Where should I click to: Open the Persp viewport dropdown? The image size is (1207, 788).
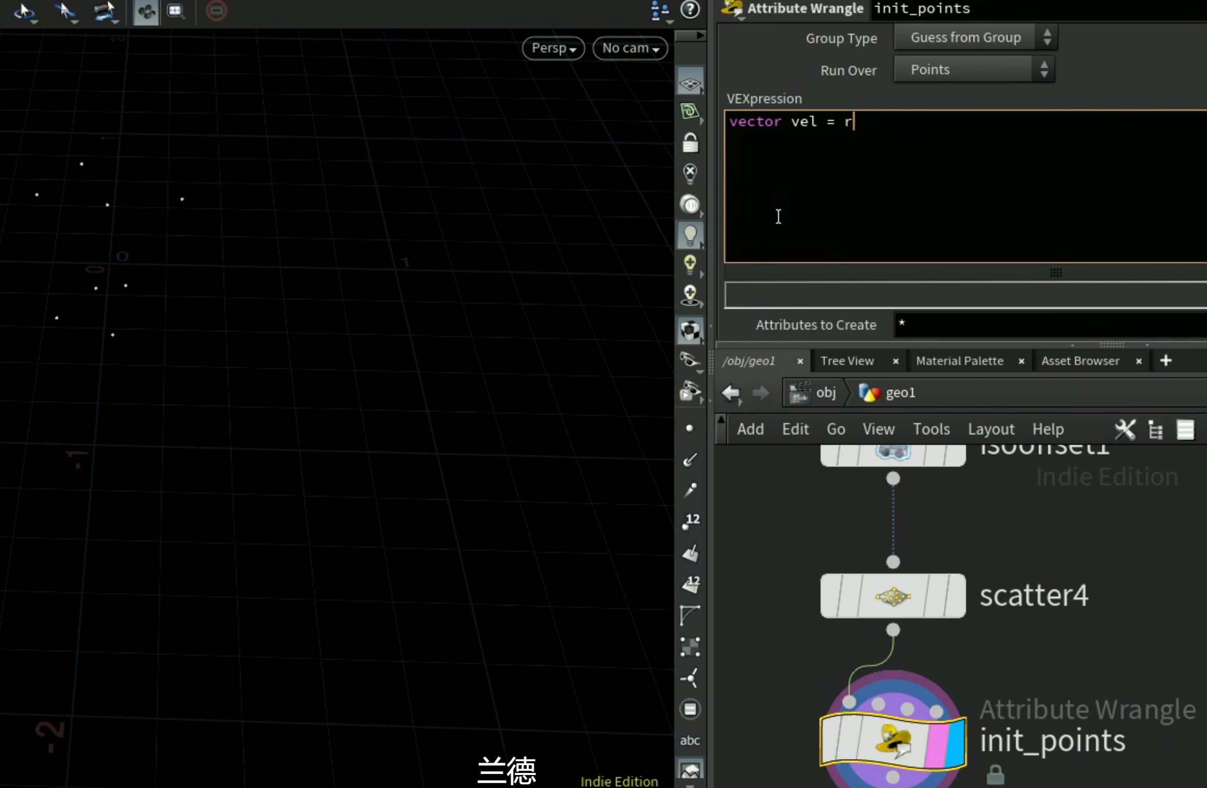553,48
